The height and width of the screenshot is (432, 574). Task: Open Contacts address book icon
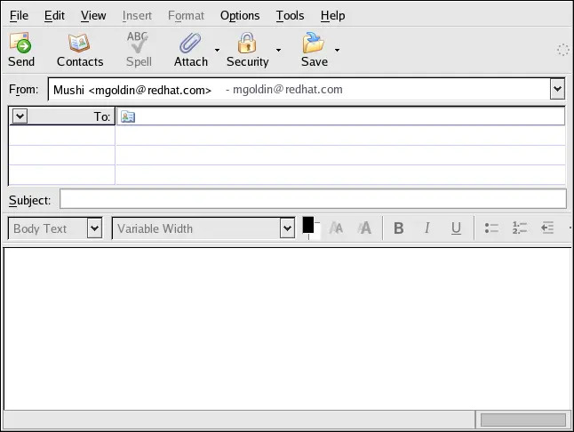coord(79,43)
